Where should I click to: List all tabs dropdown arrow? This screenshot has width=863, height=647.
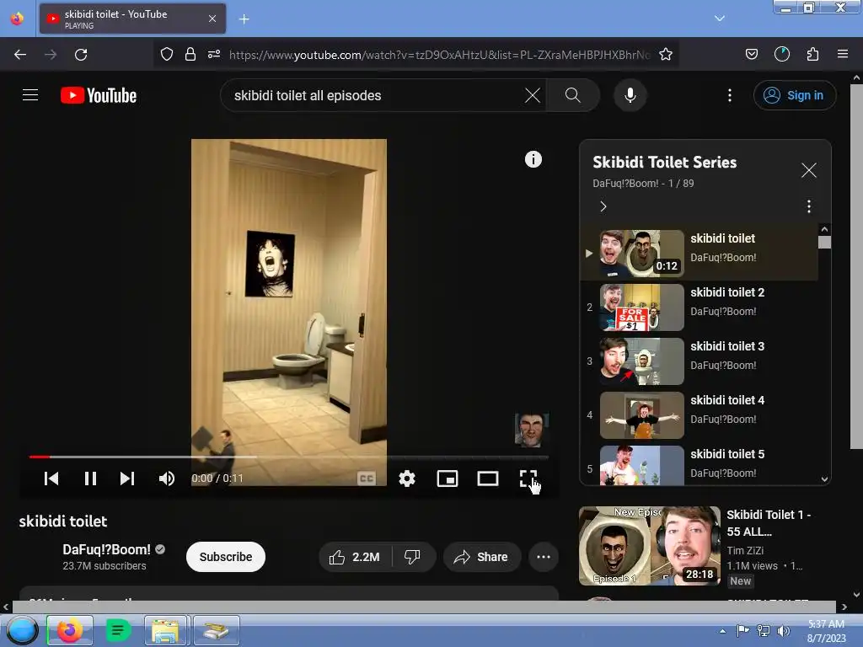tap(720, 19)
